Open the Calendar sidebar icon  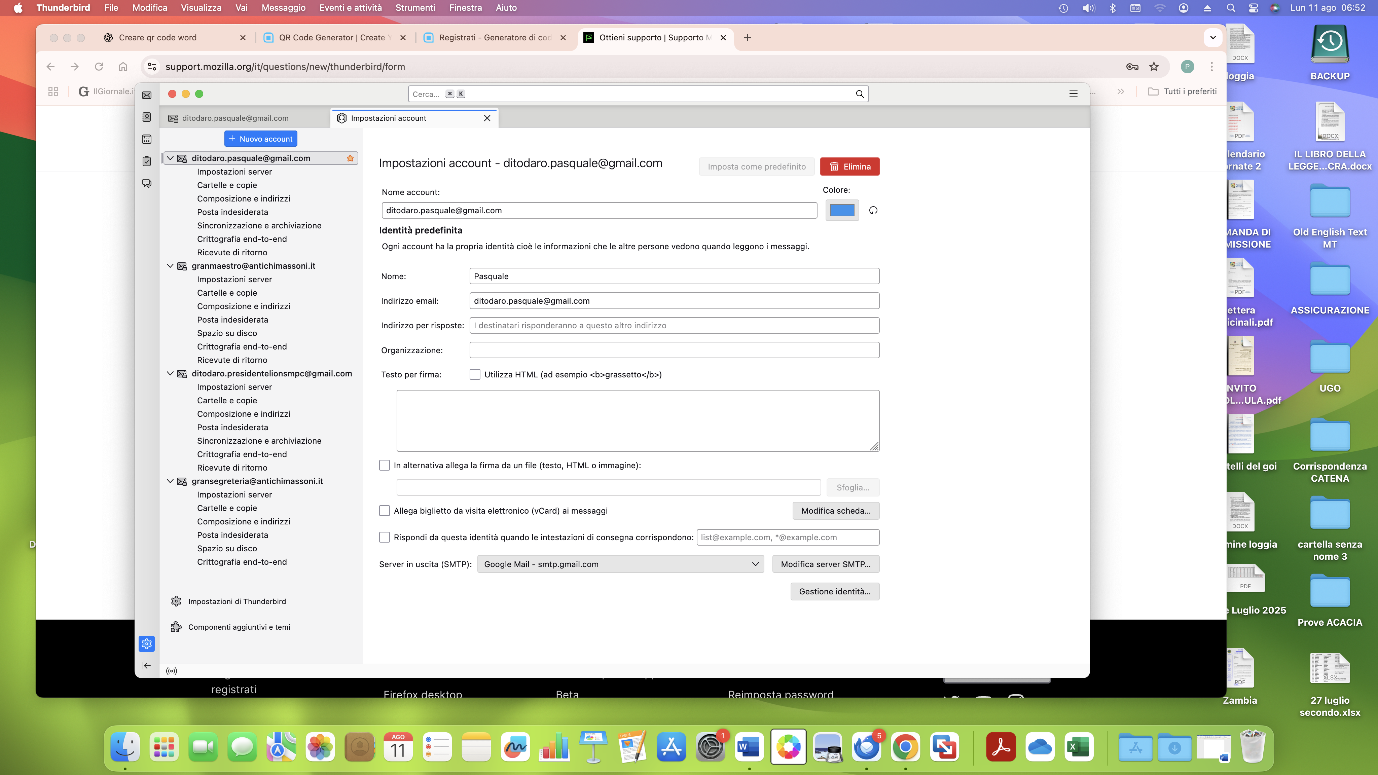[x=147, y=140]
